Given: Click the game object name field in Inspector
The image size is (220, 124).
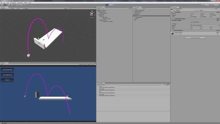Looking at the screenshot, I should pyautogui.click(x=194, y=9).
